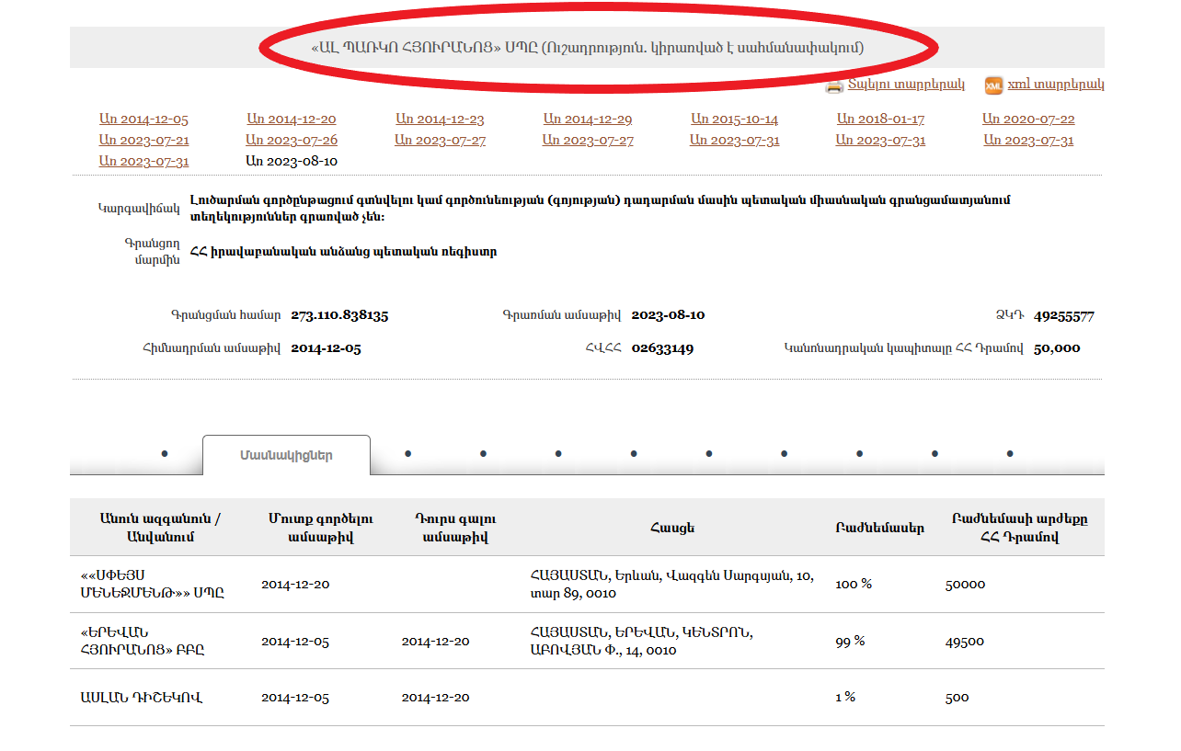Click the registration number 273.110.838135
The width and height of the screenshot is (1181, 751).
pos(339,315)
